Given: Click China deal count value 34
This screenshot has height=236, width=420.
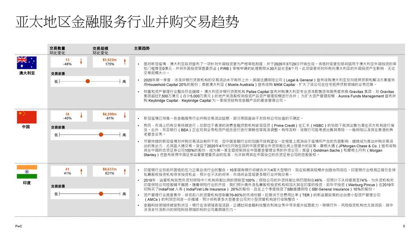Looking at the screenshot, I should point(67,114).
